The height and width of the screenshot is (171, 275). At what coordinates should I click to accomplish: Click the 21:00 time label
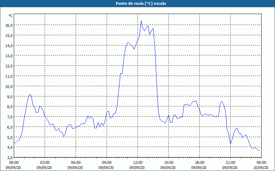click(x=230, y=163)
